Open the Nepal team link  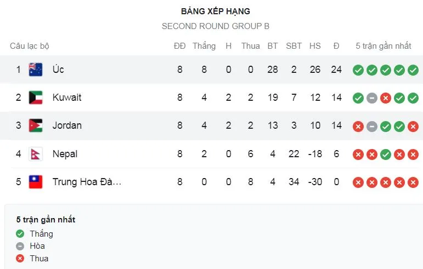click(65, 154)
